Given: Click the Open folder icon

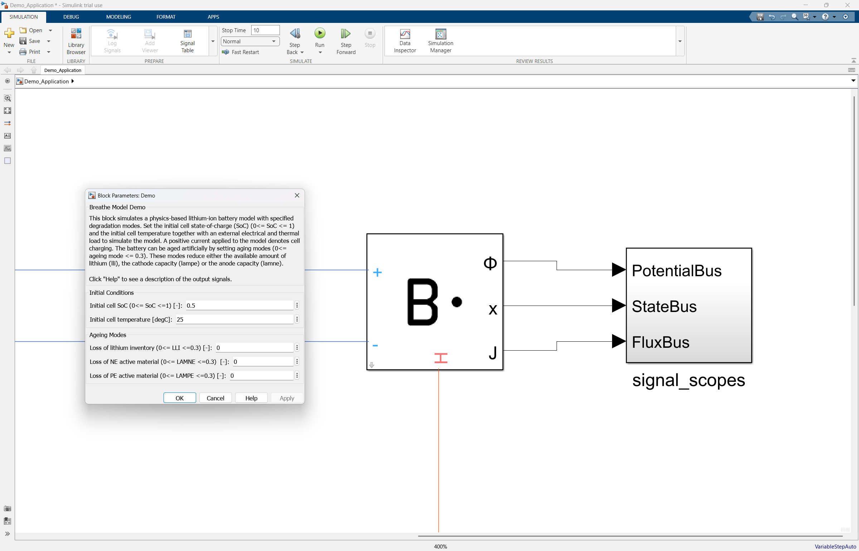Looking at the screenshot, I should click(23, 30).
